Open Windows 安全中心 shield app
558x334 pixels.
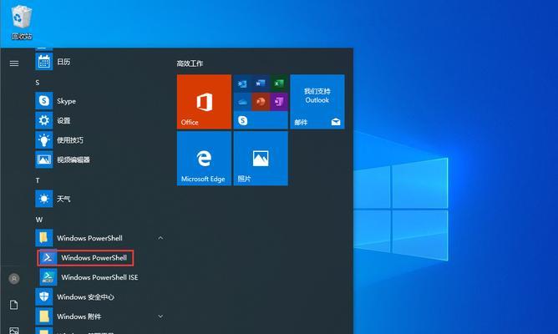[44, 296]
